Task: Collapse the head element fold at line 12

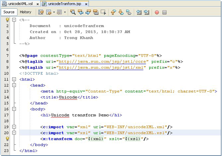Action: 14,85
